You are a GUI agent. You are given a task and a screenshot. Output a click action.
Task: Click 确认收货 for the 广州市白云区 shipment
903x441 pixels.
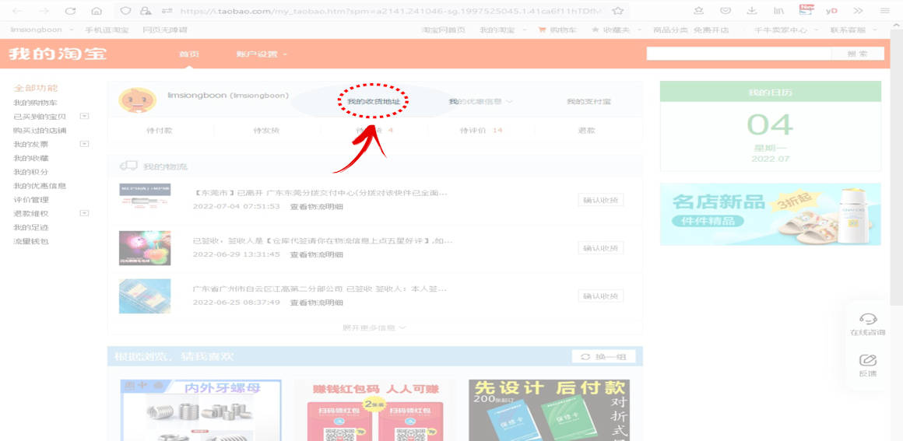(601, 296)
